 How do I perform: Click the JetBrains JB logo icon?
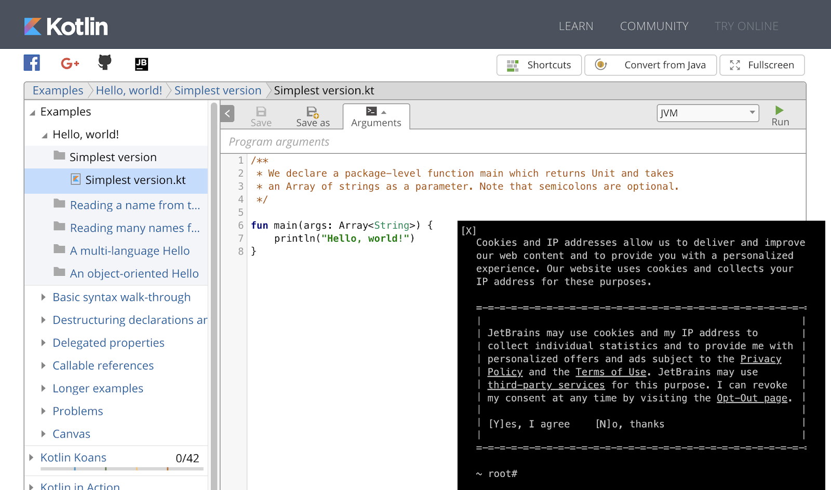pyautogui.click(x=141, y=63)
